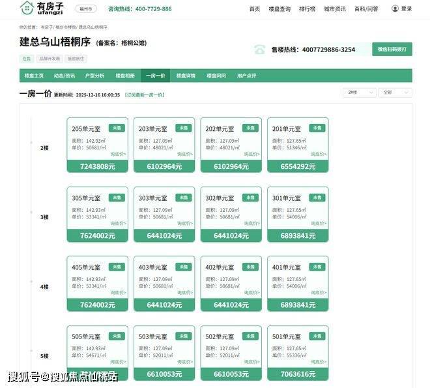430x388 pixels.
Task: Go to 首页 in top navigation
Action: pos(255,9)
